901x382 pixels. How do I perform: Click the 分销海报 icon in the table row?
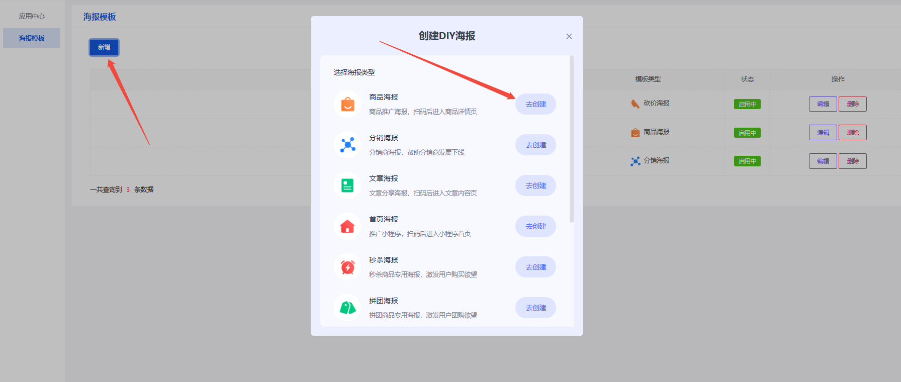point(636,161)
